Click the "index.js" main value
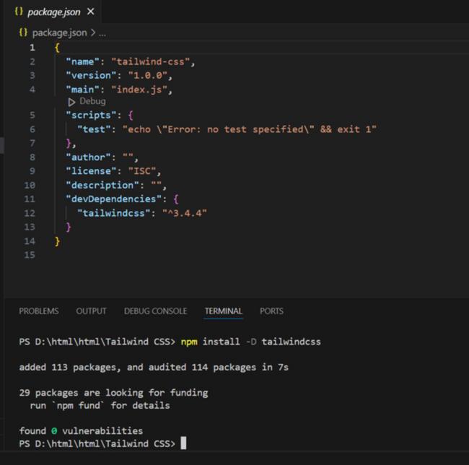This screenshot has width=469, height=465. click(x=139, y=90)
